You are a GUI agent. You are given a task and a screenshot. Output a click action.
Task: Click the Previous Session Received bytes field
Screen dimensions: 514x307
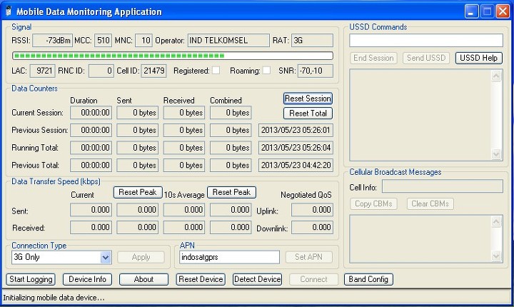tap(184, 130)
